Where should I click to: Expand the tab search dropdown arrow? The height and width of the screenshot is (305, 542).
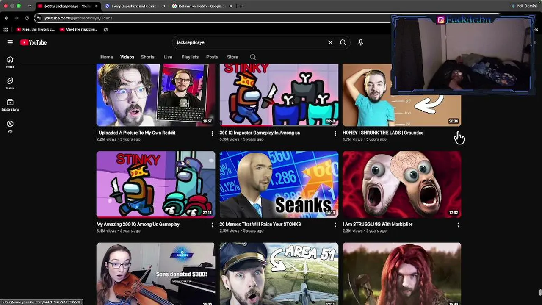pos(30,6)
